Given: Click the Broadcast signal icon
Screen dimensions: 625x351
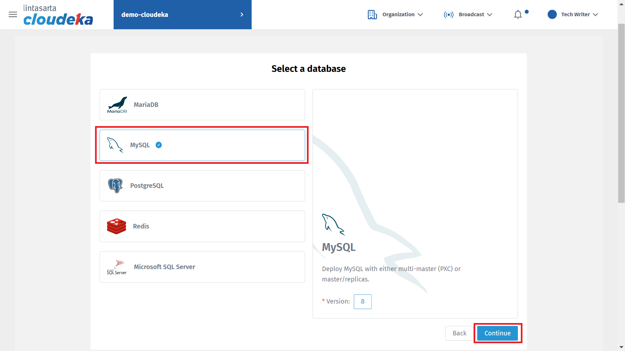Looking at the screenshot, I should [448, 15].
